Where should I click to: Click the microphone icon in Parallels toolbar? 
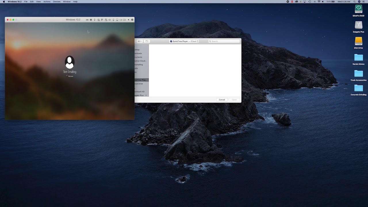(x=113, y=20)
